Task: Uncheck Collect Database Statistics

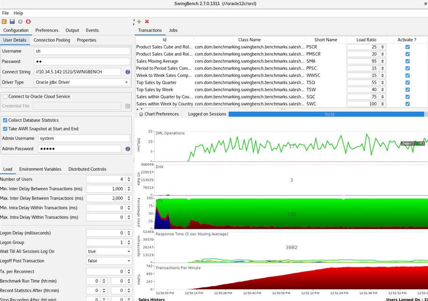Action: pyautogui.click(x=5, y=120)
